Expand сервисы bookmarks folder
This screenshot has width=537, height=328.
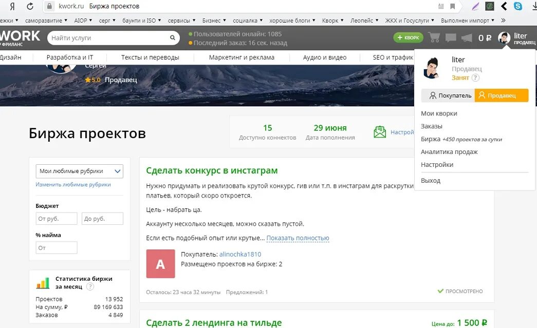182,21
